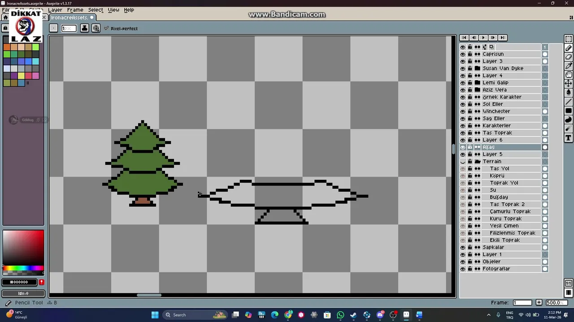Expand the Lemi Galip group folder
The width and height of the screenshot is (574, 322).
pos(478,83)
